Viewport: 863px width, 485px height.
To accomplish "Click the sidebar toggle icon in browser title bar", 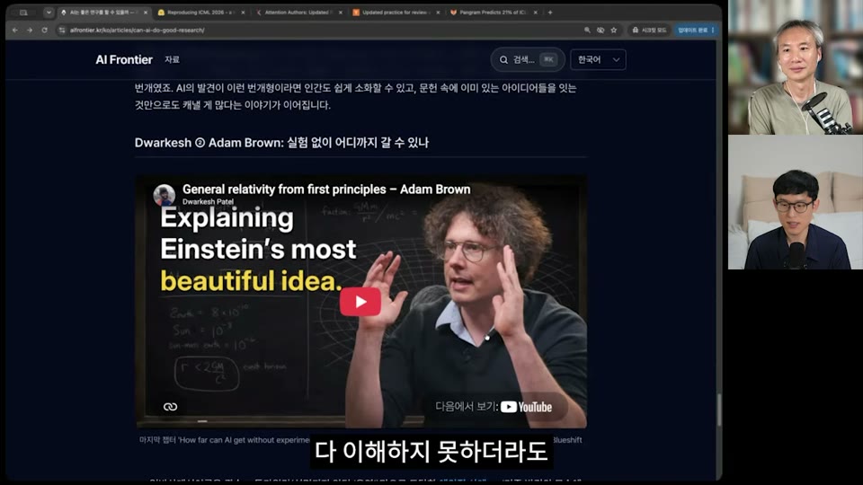I will [23, 12].
